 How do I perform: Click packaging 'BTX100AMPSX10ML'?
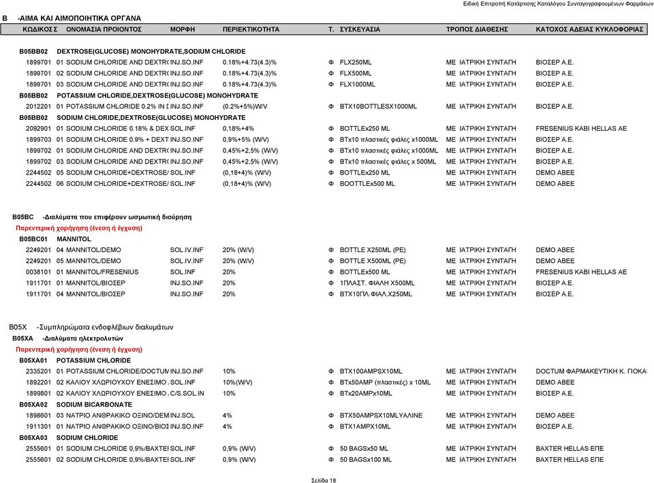tap(371, 372)
